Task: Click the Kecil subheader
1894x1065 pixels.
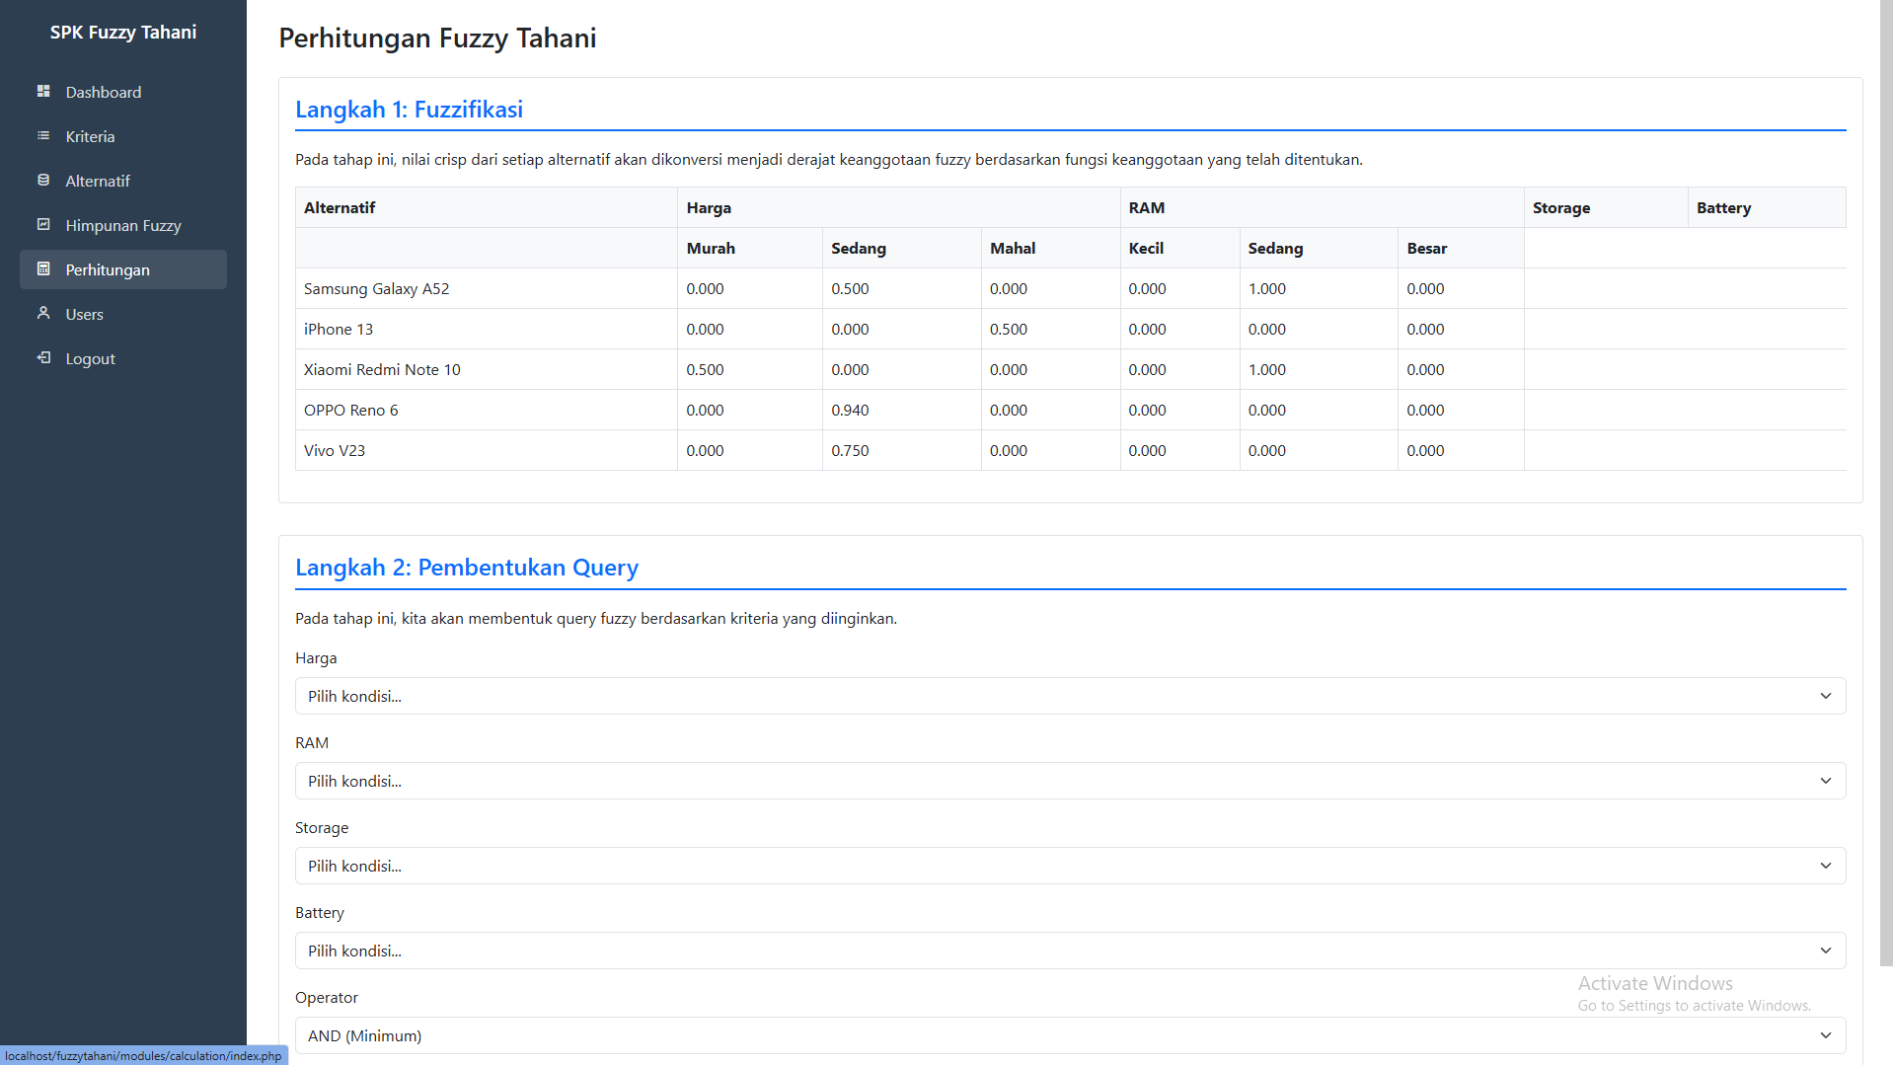Action: [x=1146, y=248]
